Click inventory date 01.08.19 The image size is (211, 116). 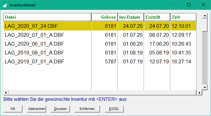click(133, 53)
